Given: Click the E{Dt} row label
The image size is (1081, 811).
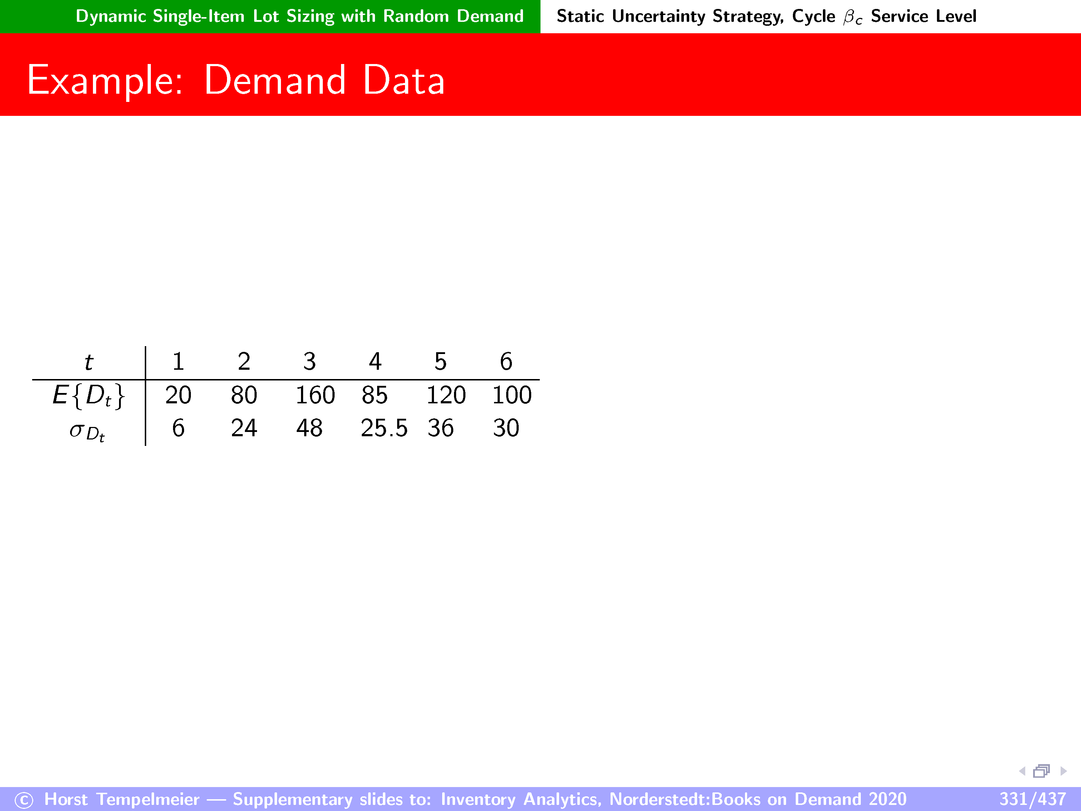Looking at the screenshot, I should click(88, 395).
